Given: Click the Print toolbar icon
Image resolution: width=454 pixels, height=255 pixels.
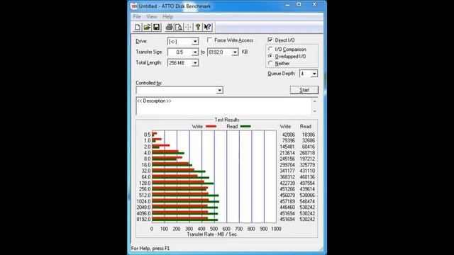Looking at the screenshot, I should [169, 27].
